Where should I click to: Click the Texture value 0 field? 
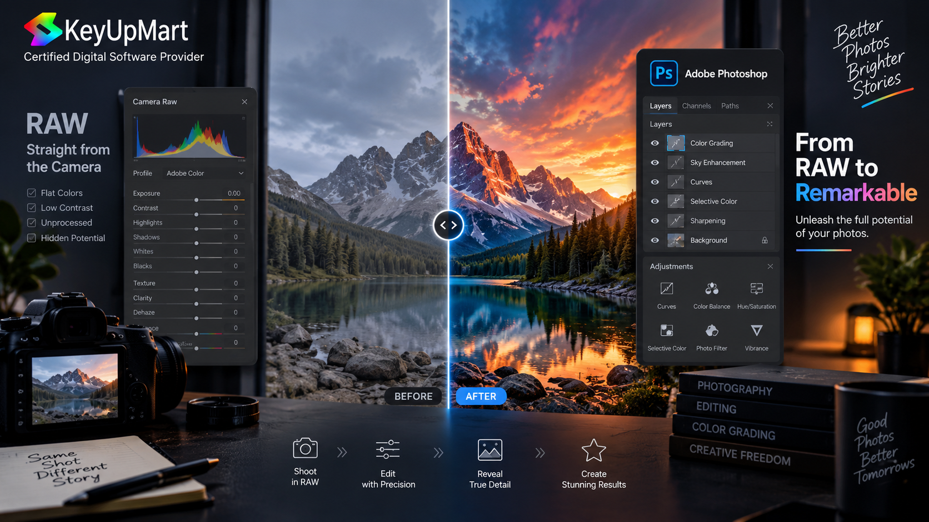pos(236,283)
